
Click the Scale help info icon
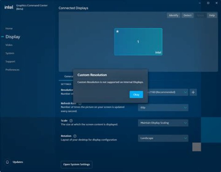pos(71,121)
